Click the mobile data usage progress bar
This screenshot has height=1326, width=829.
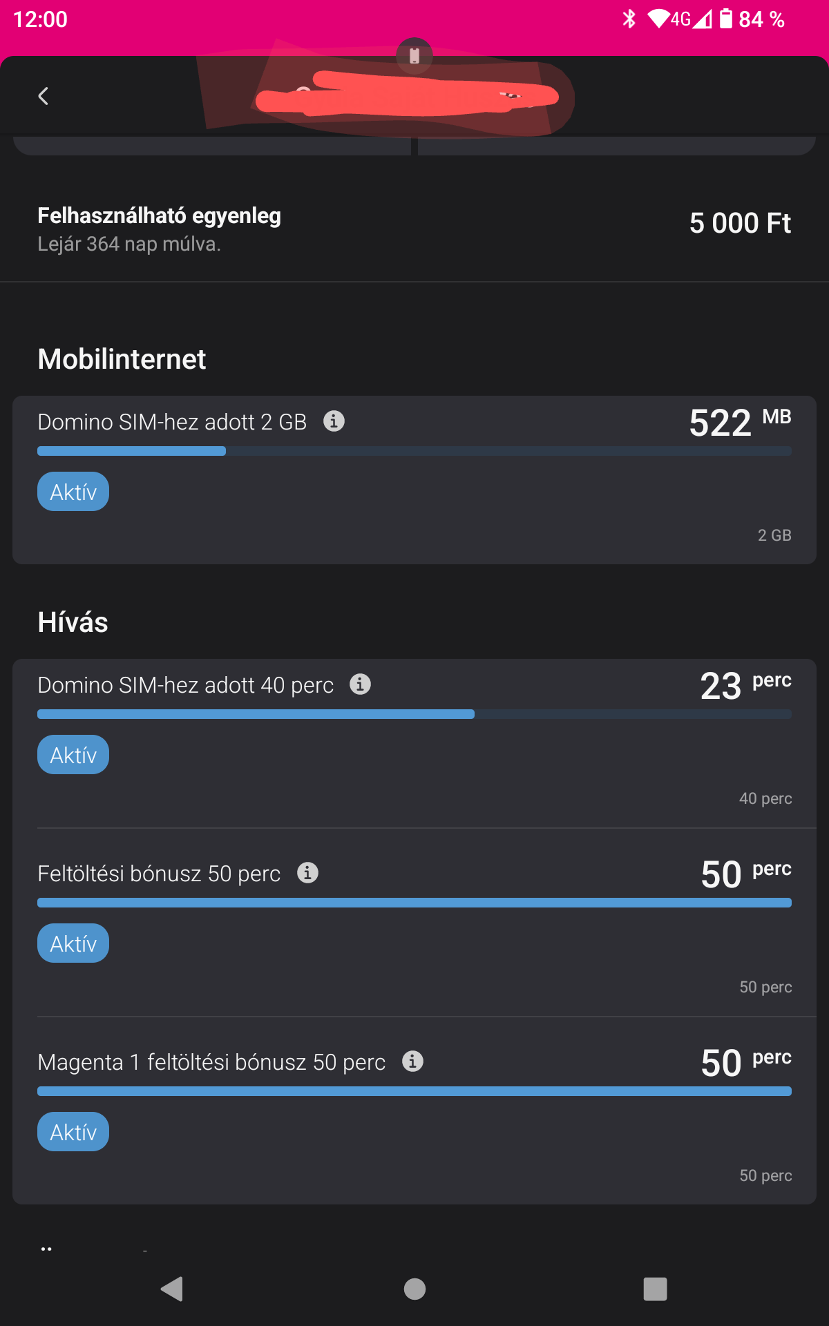(x=414, y=451)
